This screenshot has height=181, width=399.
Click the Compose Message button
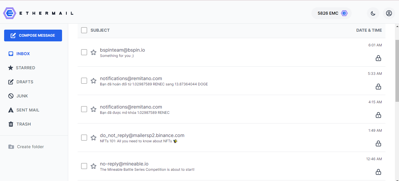33,35
